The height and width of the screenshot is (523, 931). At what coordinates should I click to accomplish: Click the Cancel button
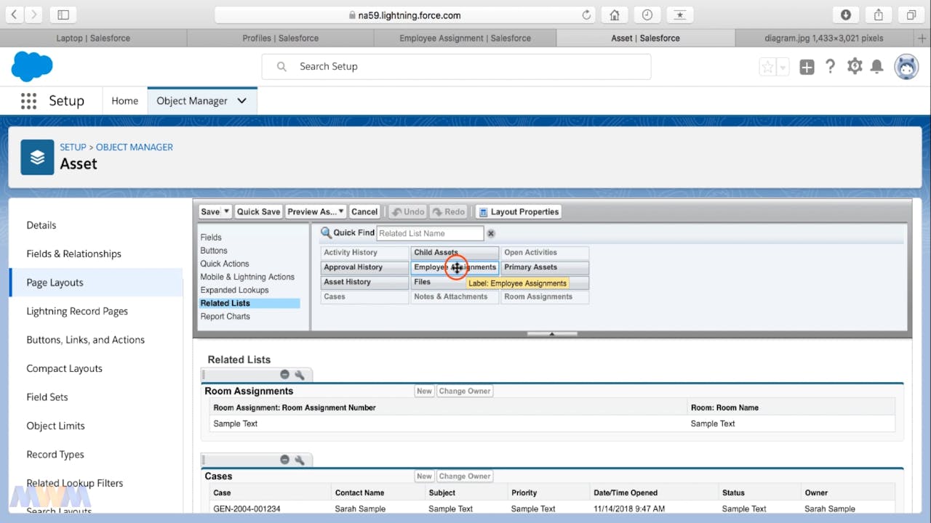click(364, 211)
